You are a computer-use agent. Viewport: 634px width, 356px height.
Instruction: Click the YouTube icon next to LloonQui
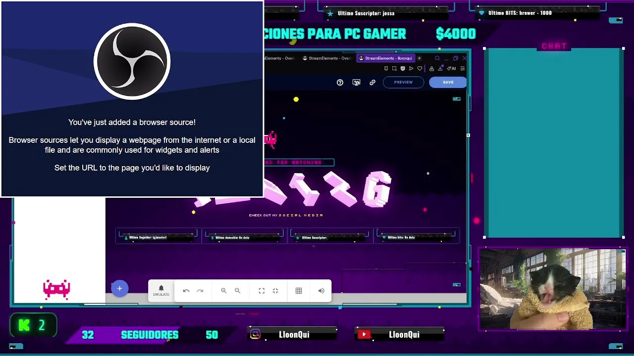tap(364, 335)
